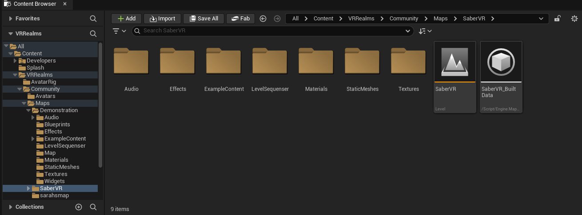Click 'Community' in the breadcrumb path
Screen dimensions: 582x215
point(404,19)
